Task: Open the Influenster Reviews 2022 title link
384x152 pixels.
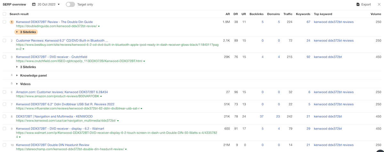Action: 65,104
